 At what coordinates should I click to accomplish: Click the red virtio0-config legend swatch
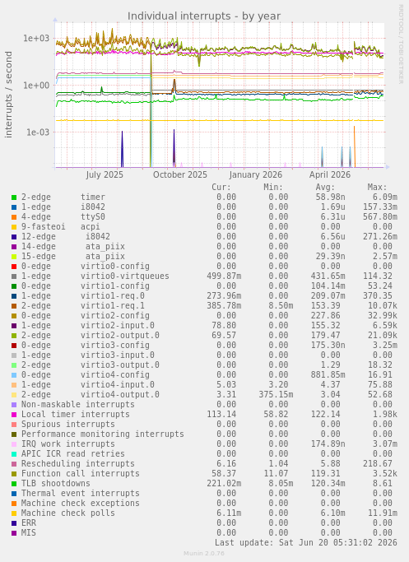pyautogui.click(x=14, y=267)
